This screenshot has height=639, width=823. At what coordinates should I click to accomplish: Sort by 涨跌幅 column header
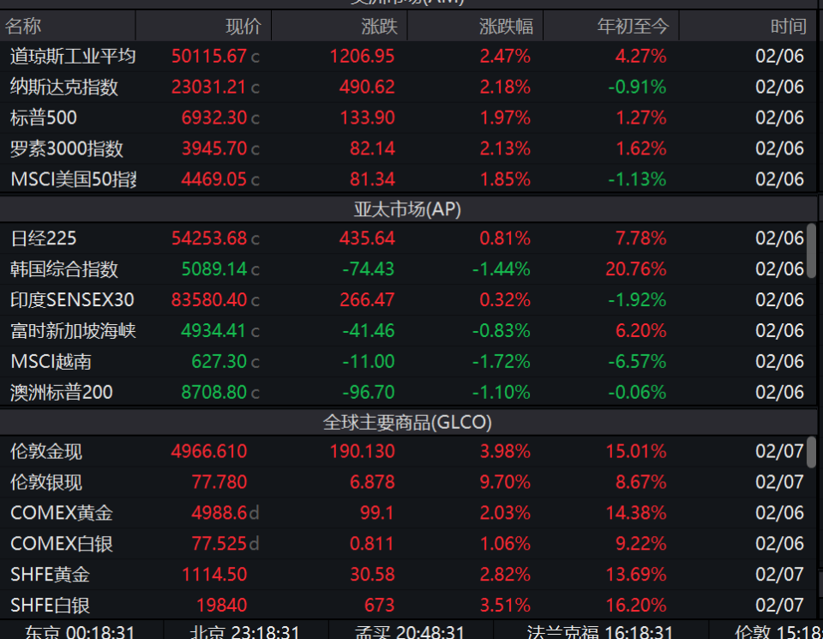[476, 26]
